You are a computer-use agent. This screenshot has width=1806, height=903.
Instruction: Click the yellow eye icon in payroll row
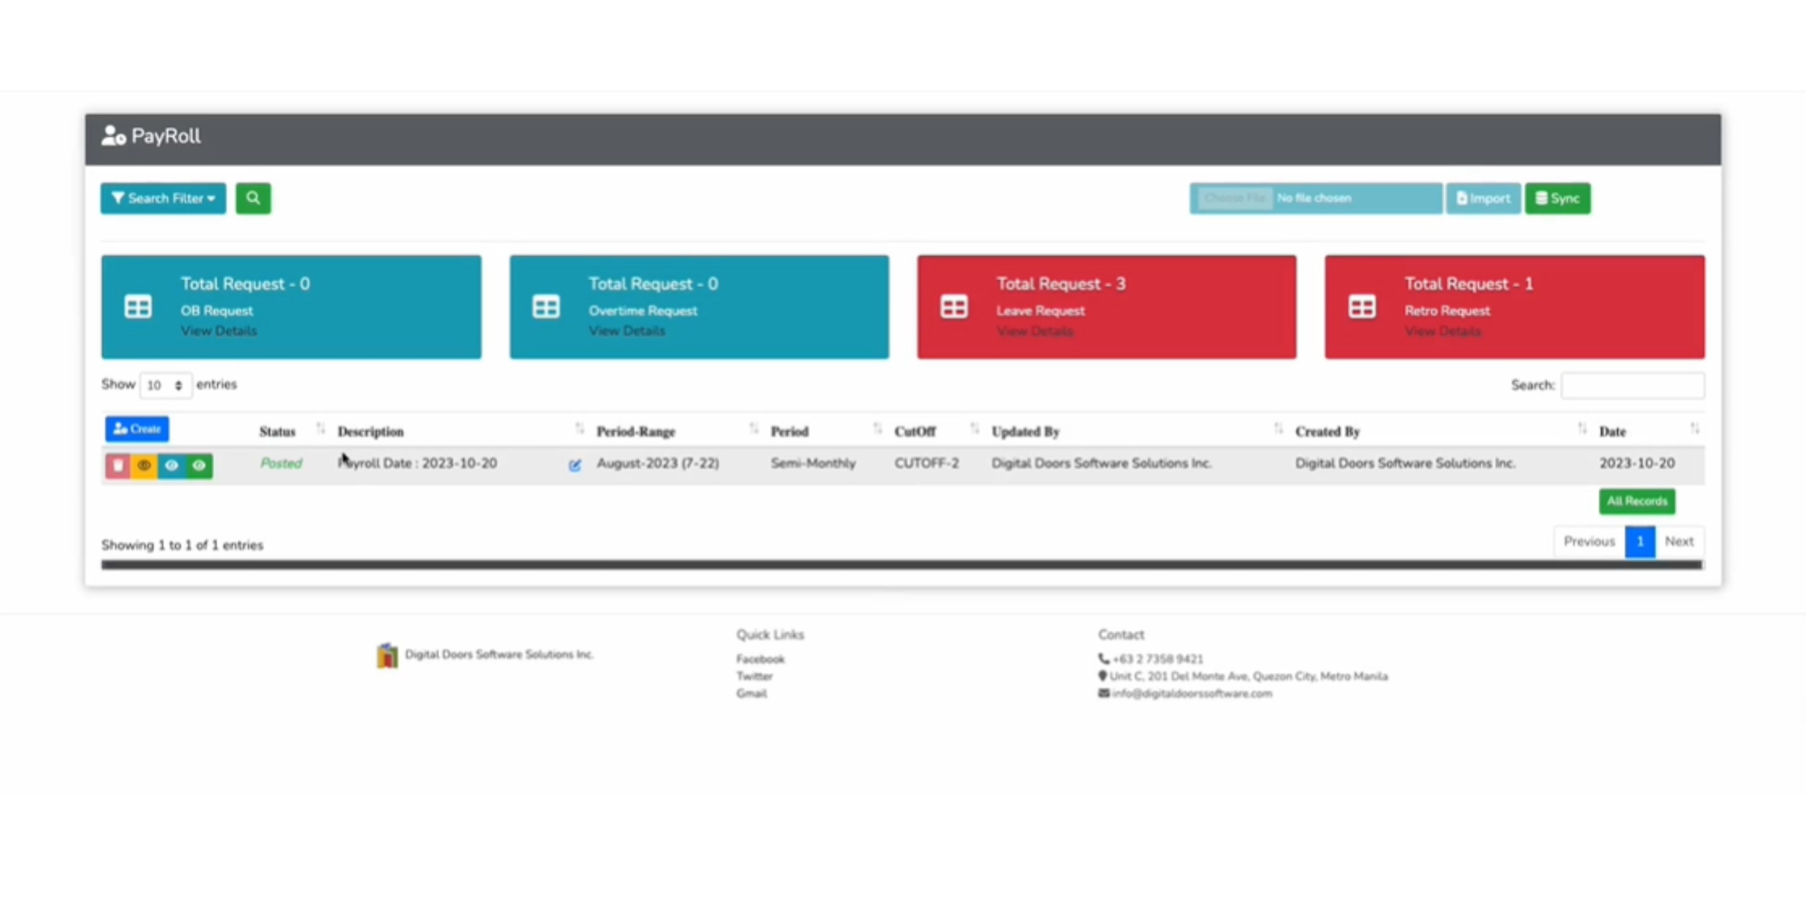click(x=144, y=465)
